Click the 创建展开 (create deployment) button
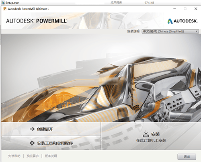 [x=51, y=129]
